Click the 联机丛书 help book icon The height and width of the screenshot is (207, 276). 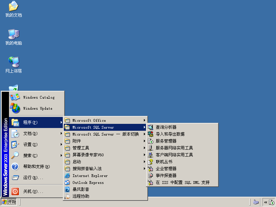tap(150, 162)
